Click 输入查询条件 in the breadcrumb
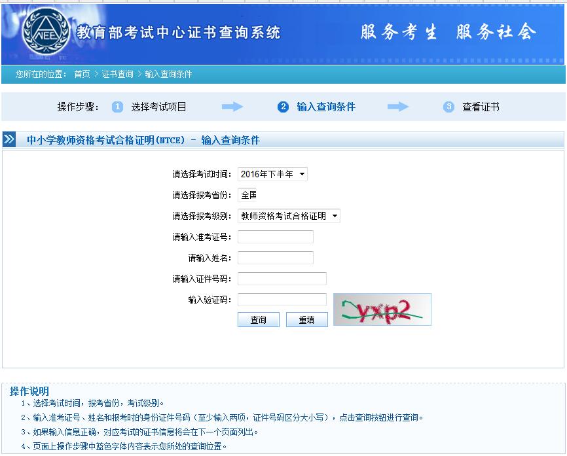This screenshot has height=456, width=567. [x=168, y=75]
